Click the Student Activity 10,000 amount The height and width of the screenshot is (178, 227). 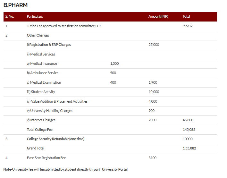pos(154,92)
